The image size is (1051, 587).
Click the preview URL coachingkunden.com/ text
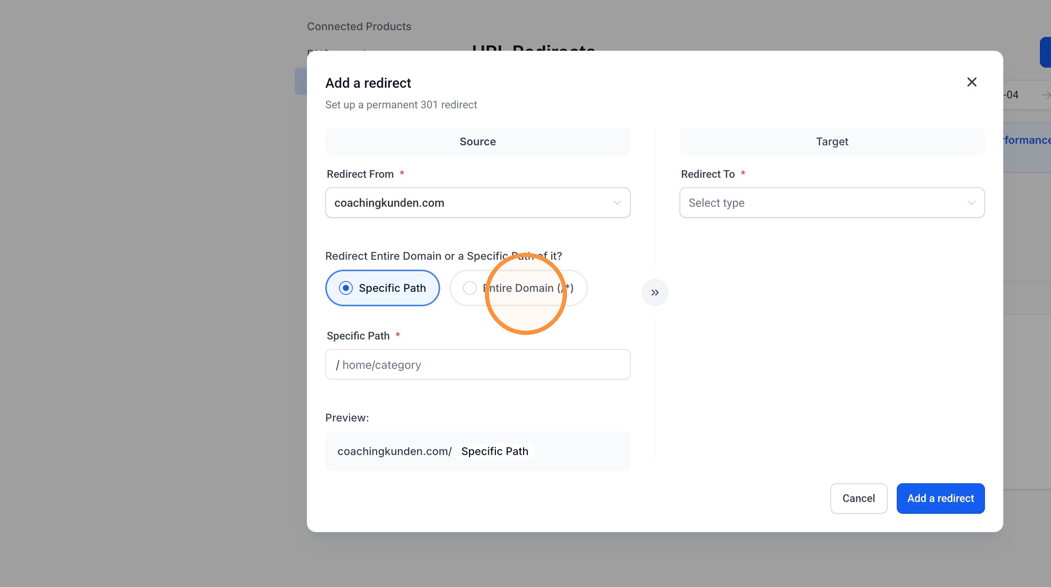[394, 451]
